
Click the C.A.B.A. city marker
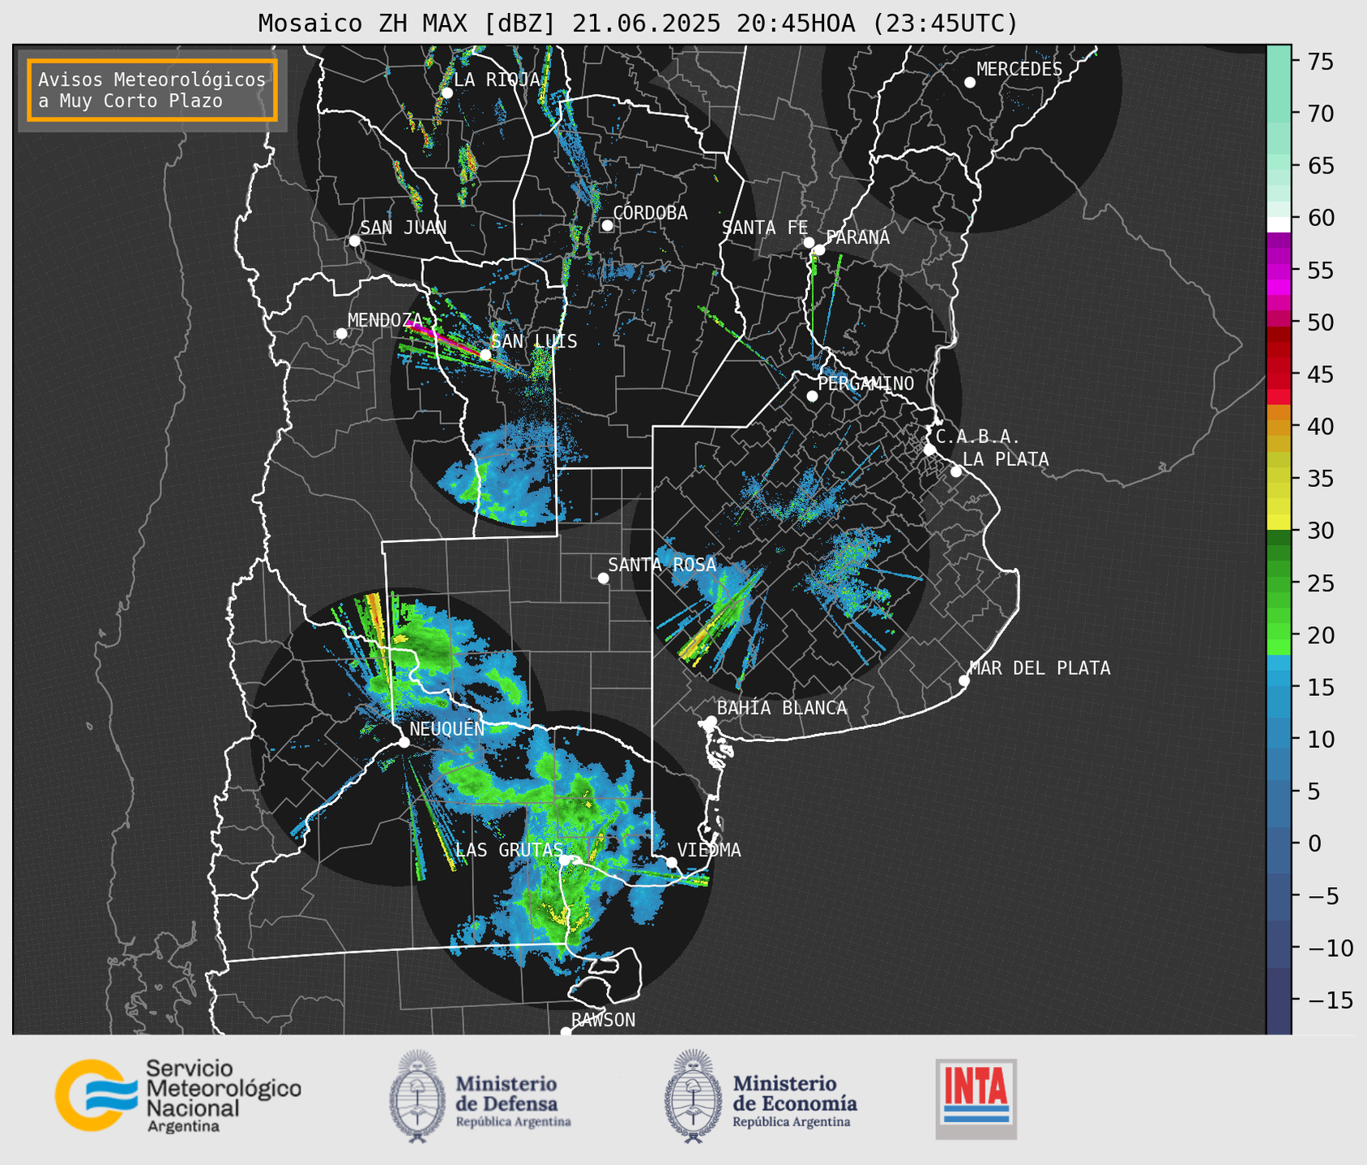click(x=929, y=450)
